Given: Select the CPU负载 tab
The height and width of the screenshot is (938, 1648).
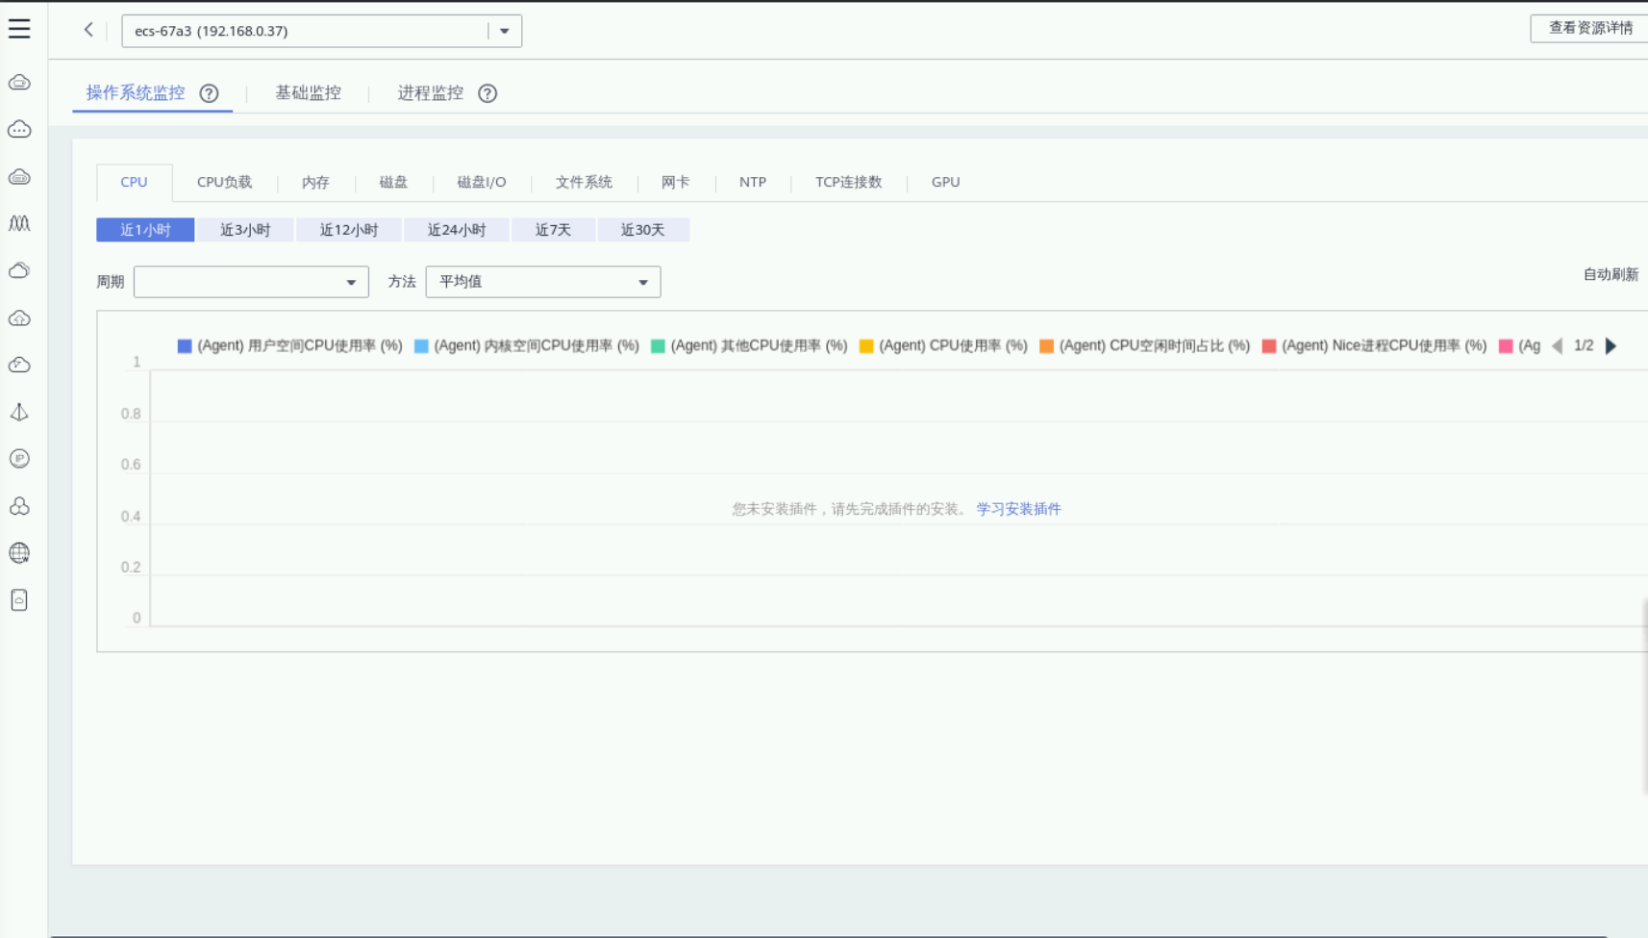Looking at the screenshot, I should click(224, 182).
